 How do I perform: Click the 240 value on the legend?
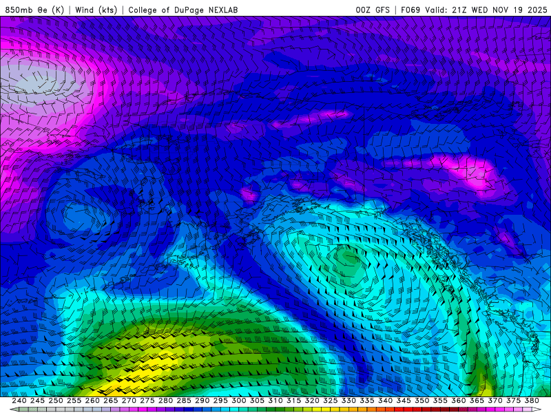(19, 401)
